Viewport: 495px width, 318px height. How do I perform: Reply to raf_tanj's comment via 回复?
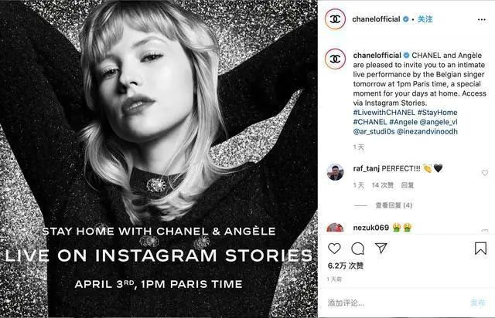point(408,185)
